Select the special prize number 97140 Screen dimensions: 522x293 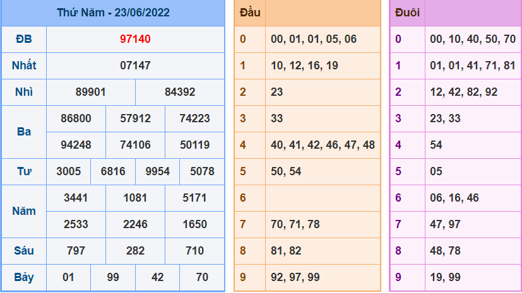pos(135,39)
